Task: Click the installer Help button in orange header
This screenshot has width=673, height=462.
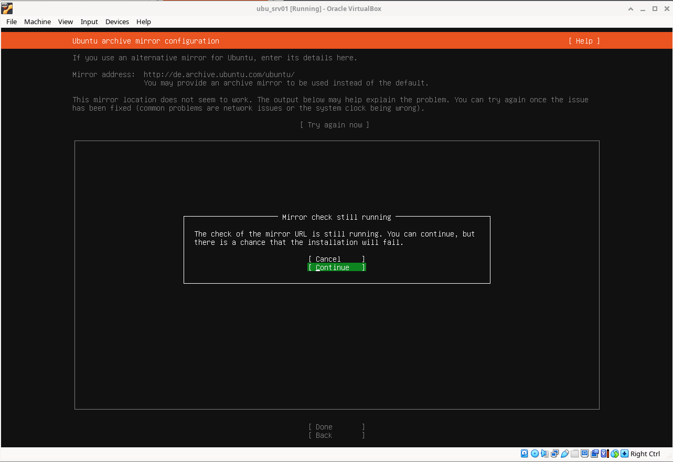Action: click(584, 41)
